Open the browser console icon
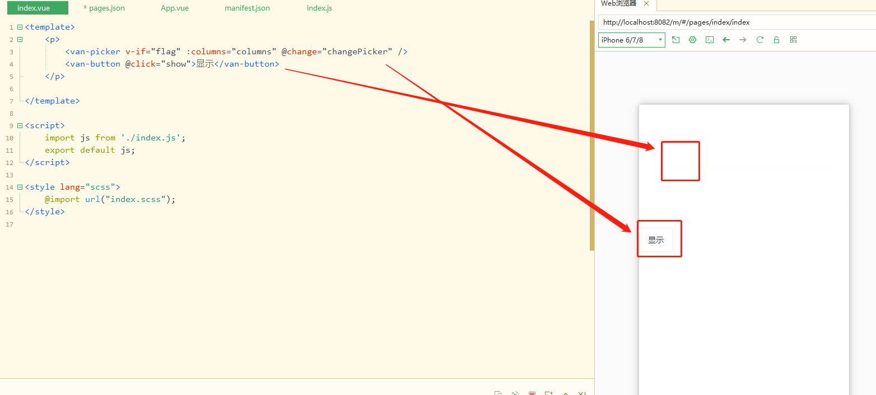This screenshot has height=395, width=876. pos(710,40)
